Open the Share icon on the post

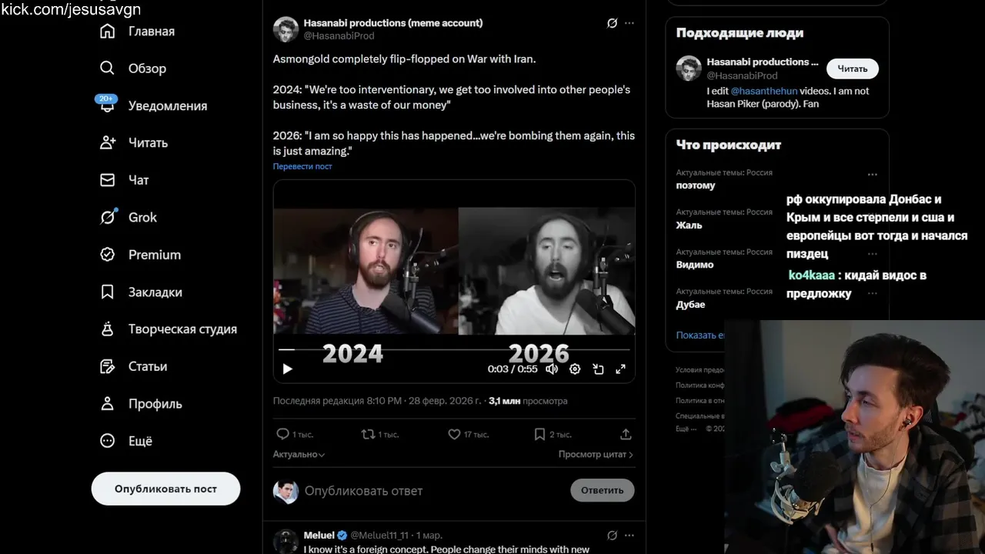tap(626, 434)
